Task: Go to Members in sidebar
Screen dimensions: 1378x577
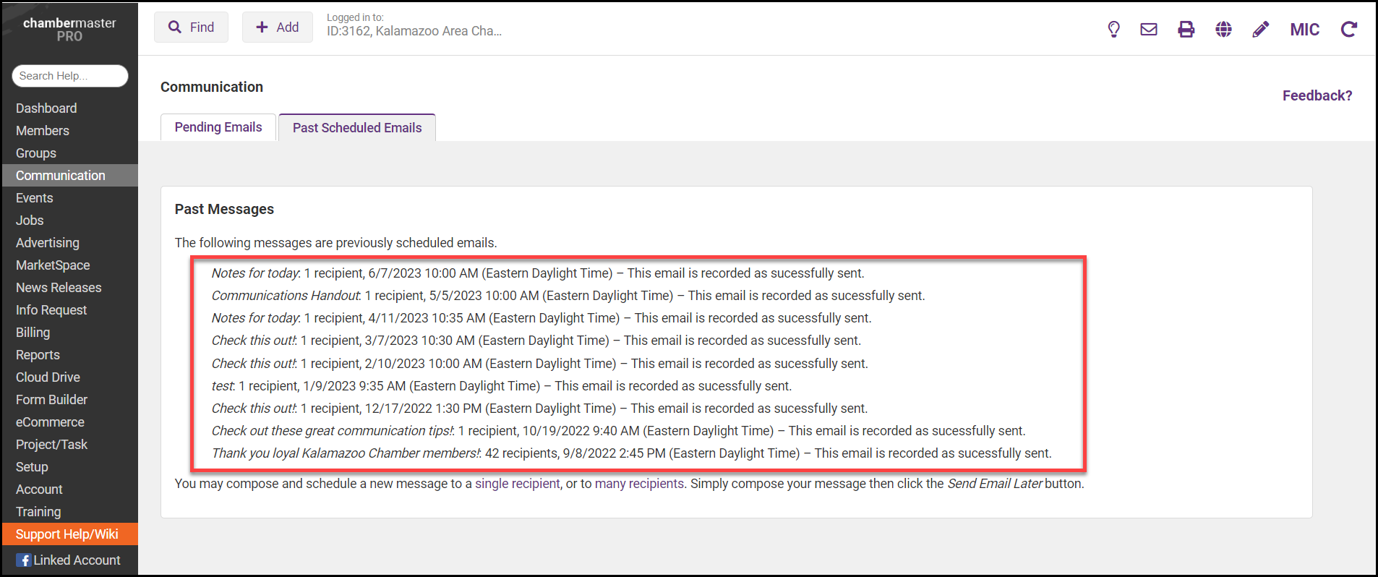Action: click(x=43, y=131)
